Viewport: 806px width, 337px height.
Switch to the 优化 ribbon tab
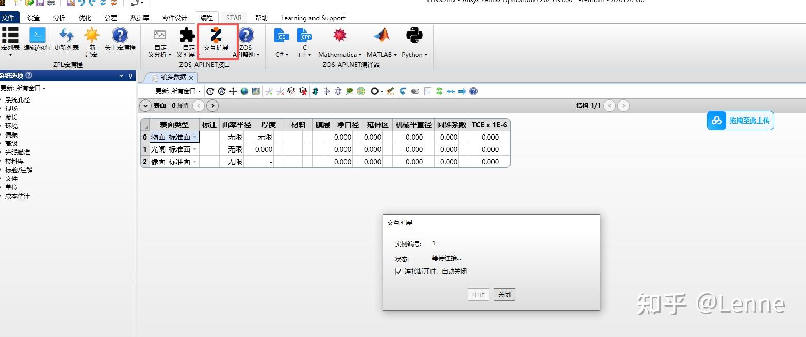click(x=85, y=17)
